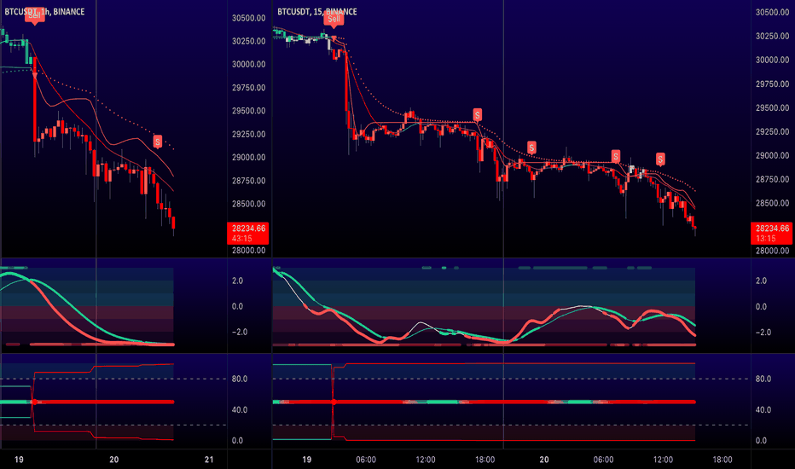
Task: Select last S marker on 15-minute chart
Action: click(660, 159)
